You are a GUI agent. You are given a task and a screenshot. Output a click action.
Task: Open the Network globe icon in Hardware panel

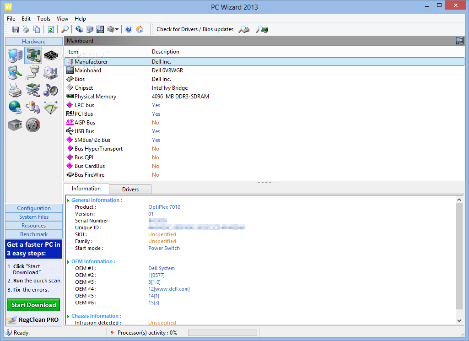point(15,108)
